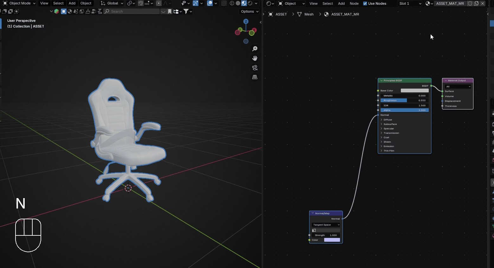Open the Node menu in shader editor
The image size is (494, 268).
(354, 3)
